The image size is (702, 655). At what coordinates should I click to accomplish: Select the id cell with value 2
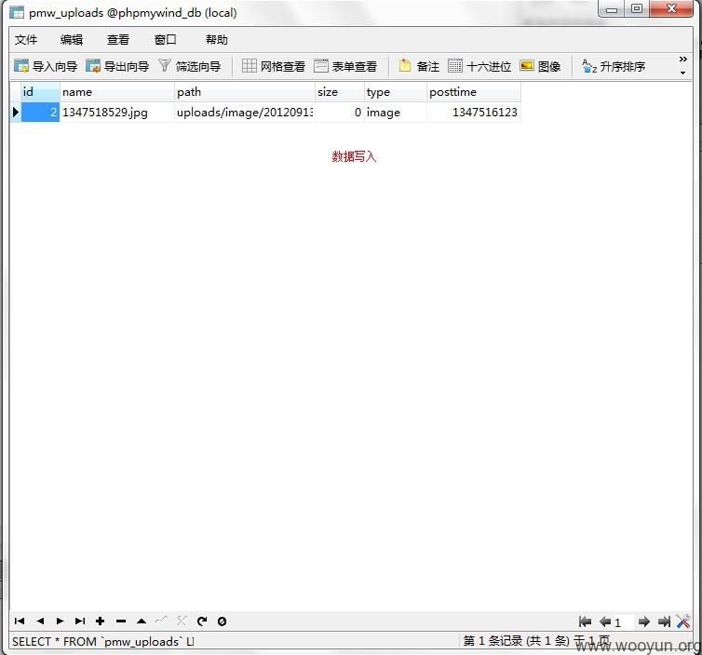(x=40, y=112)
